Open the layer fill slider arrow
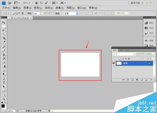This screenshot has height=113, width=157. pos(154,59)
